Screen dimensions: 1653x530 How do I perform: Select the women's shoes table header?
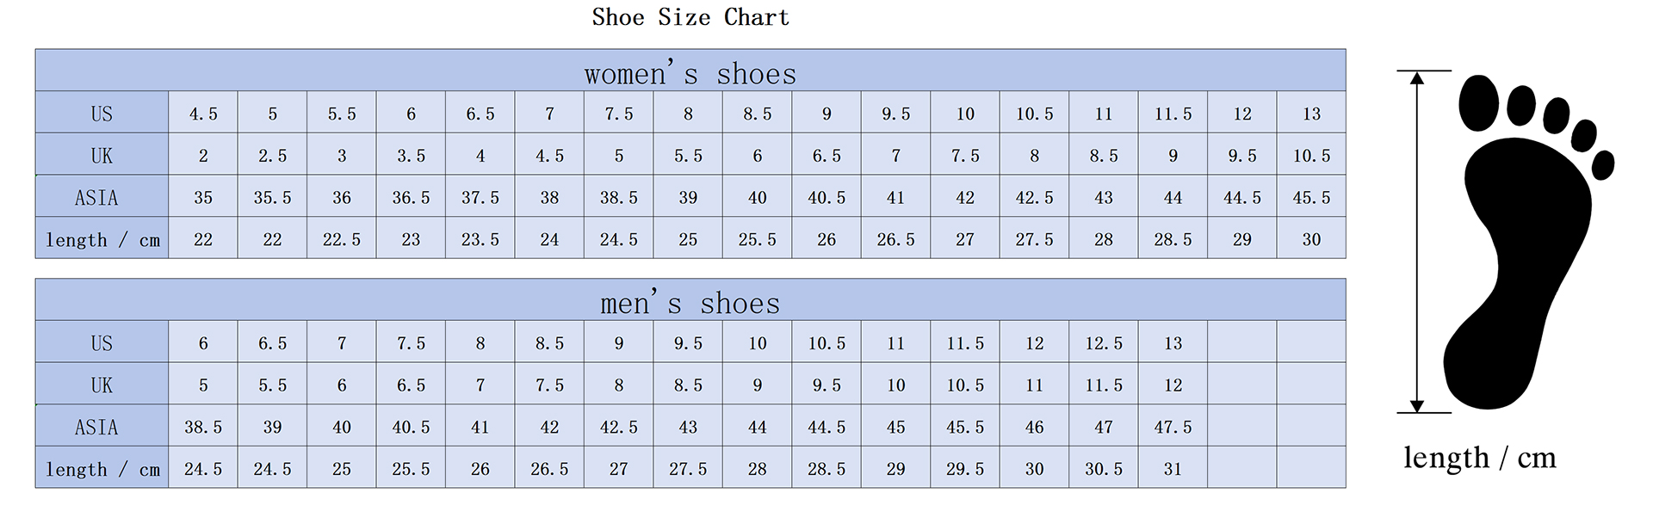point(690,71)
